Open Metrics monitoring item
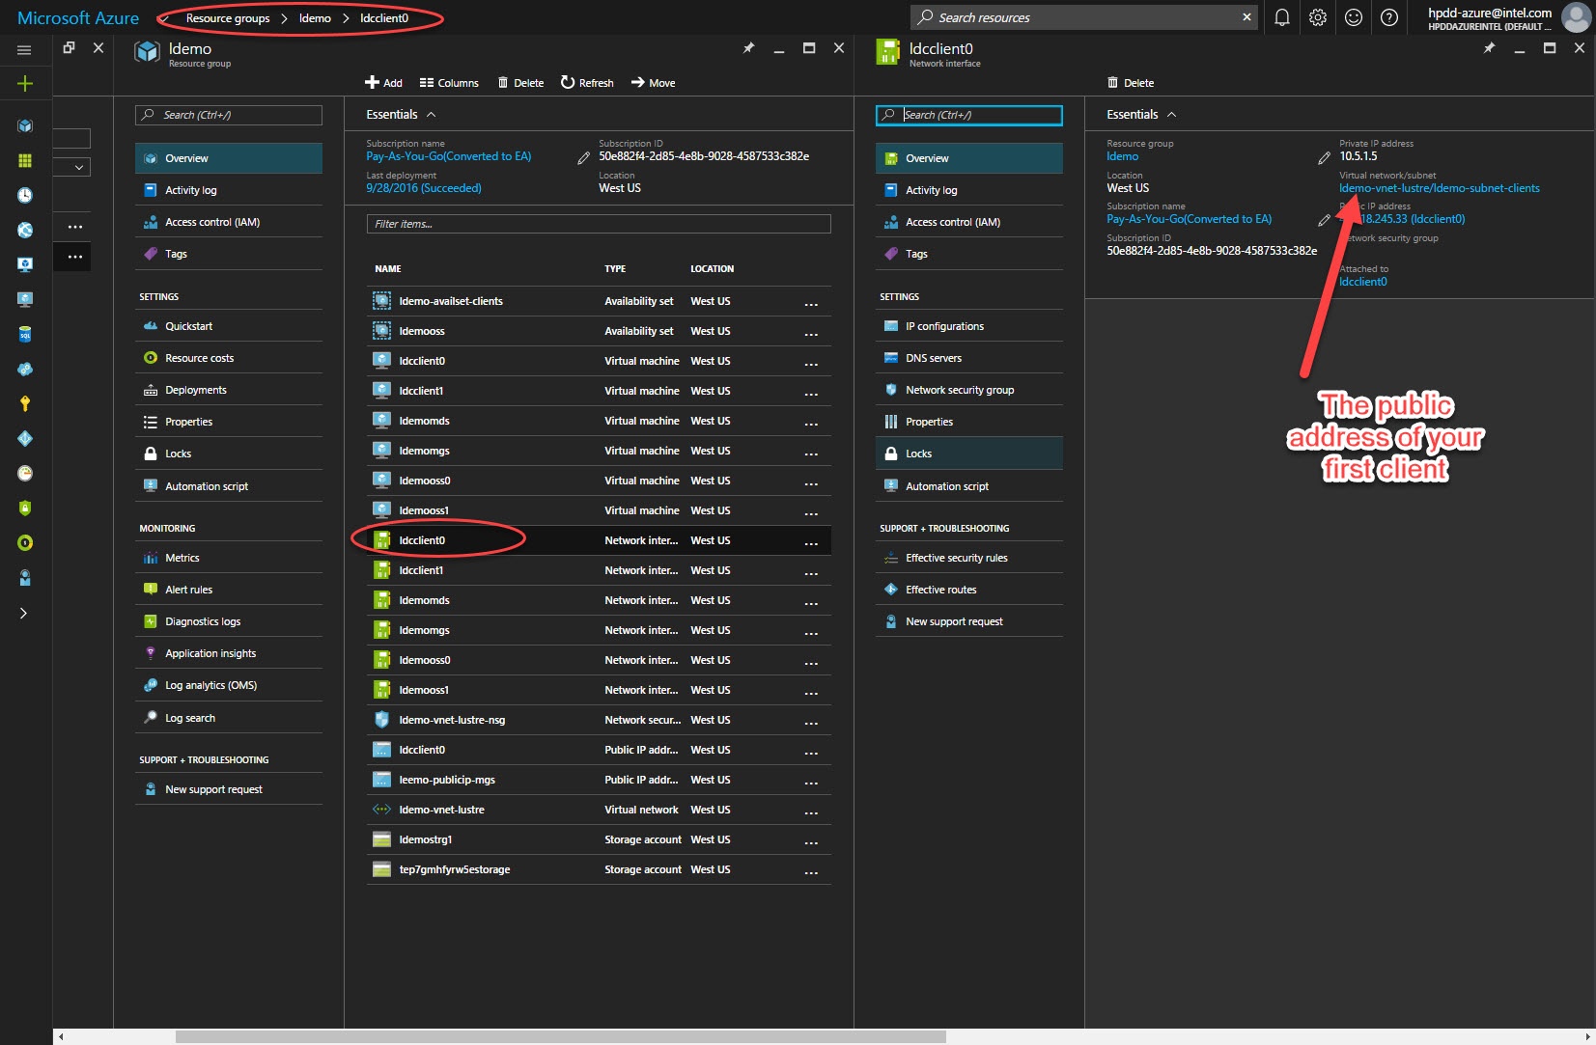The width and height of the screenshot is (1596, 1045). coord(229,558)
